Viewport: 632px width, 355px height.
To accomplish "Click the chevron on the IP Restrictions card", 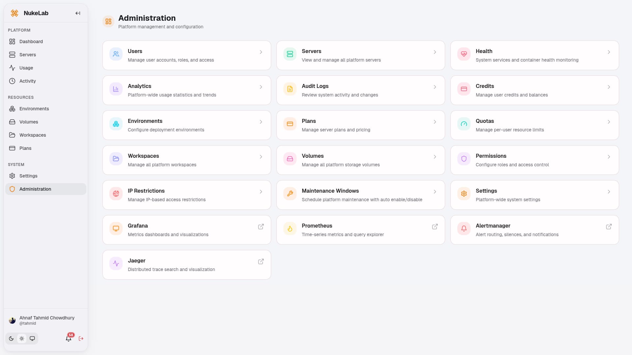I will click(261, 192).
